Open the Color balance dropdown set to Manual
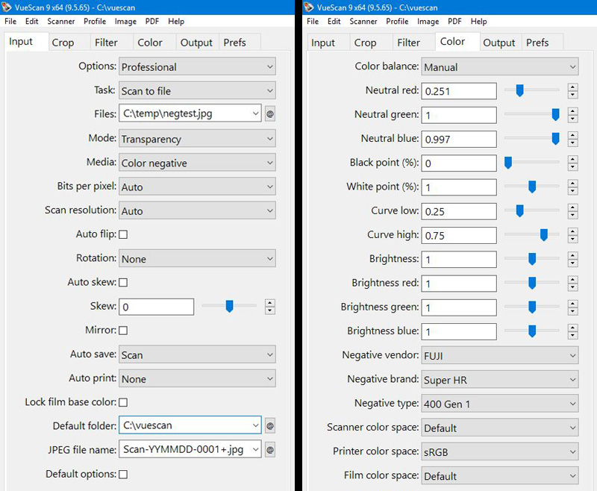The image size is (597, 491). tap(499, 67)
